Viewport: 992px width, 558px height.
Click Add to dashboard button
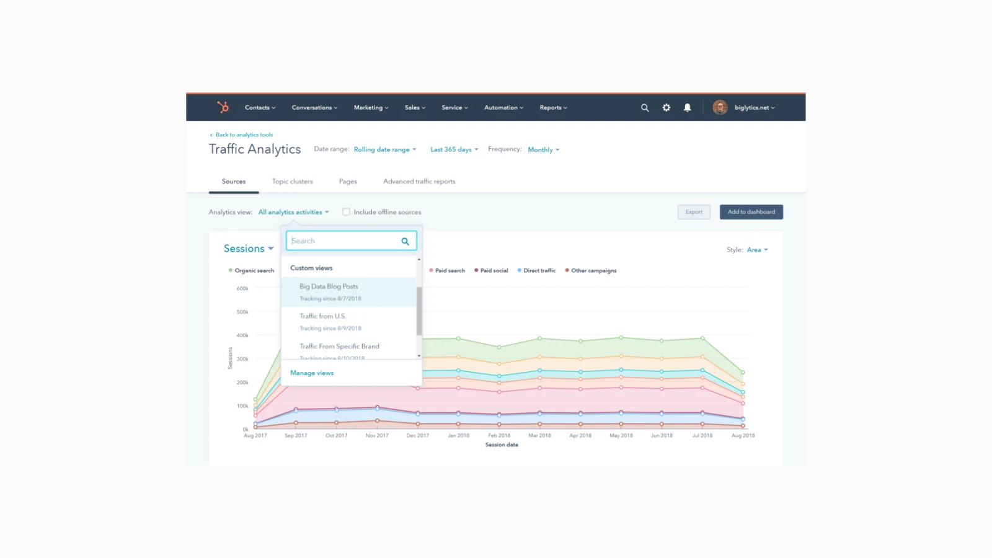[751, 212]
